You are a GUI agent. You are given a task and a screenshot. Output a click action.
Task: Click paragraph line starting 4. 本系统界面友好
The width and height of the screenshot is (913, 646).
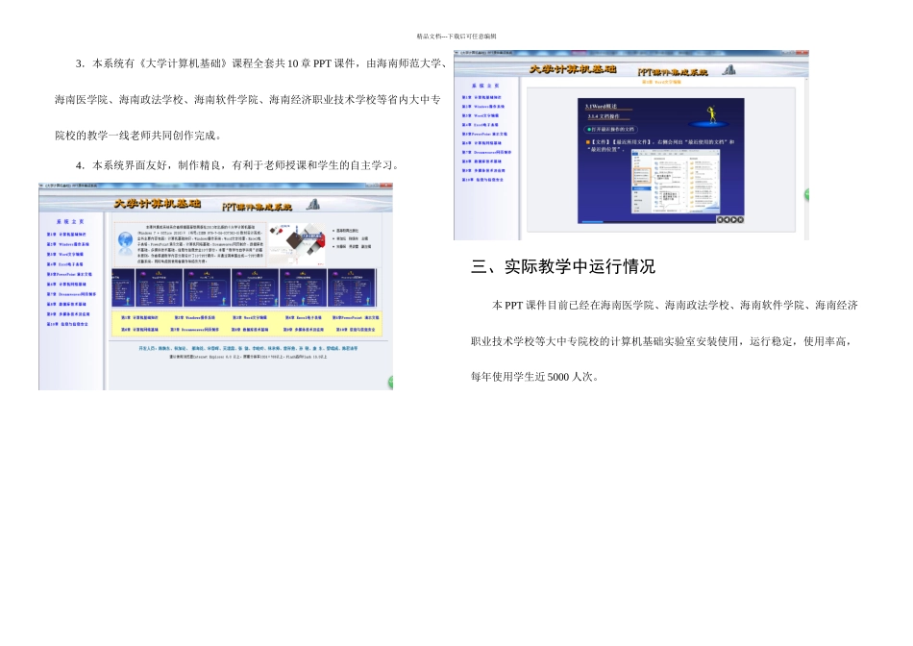[238, 165]
